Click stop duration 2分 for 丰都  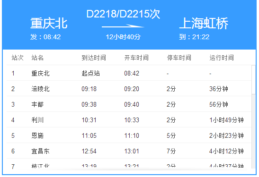(x=171, y=104)
